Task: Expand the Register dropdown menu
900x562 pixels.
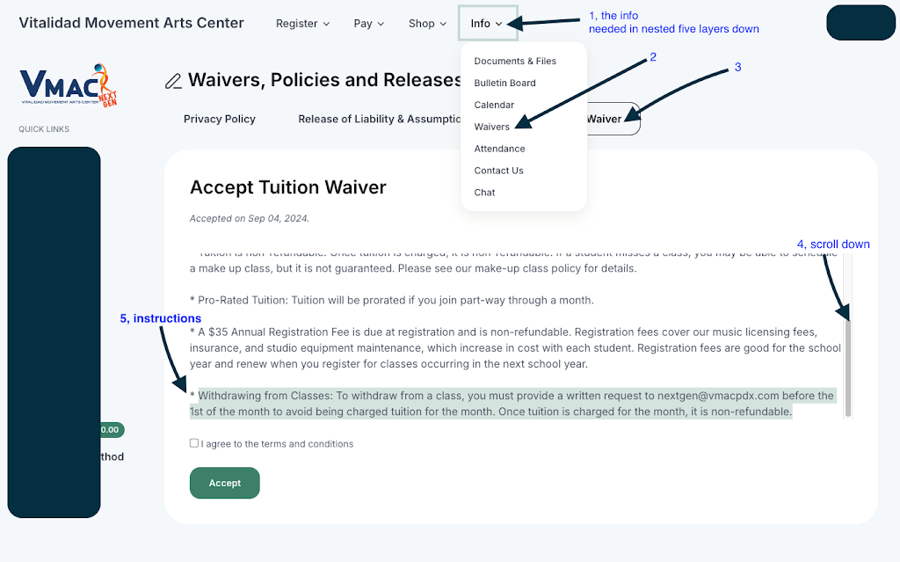Action: click(x=302, y=24)
